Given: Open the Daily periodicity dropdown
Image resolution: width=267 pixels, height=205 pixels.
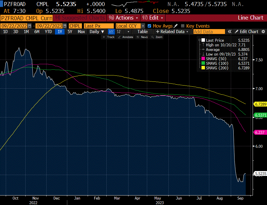Looking at the screenshot, I should point(97,32).
